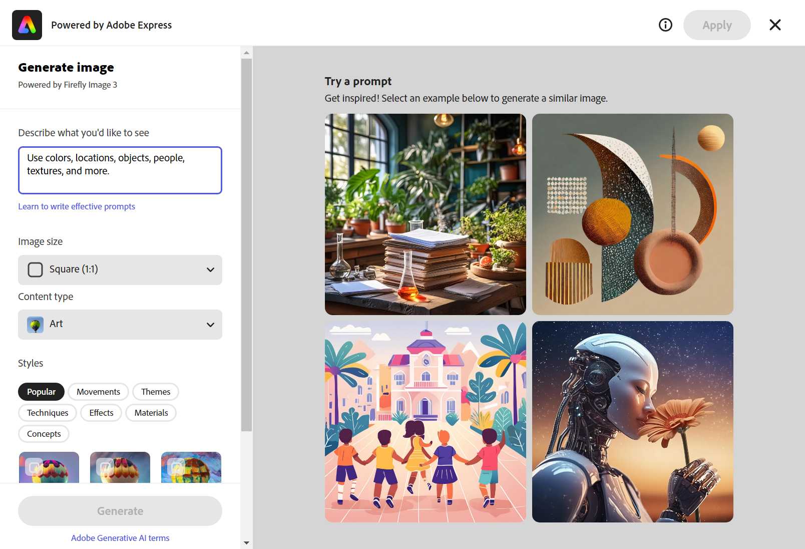Viewport: 805px width, 549px height.
Task: Toggle the Effects style filter
Action: (x=101, y=413)
